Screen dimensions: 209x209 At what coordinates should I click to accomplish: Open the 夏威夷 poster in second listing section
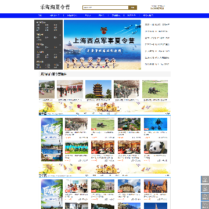[52, 194]
